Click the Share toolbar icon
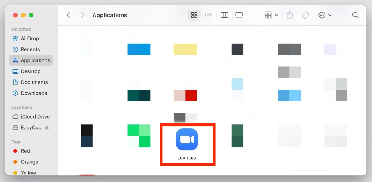Viewport: 373px width, 182px height. coord(290,15)
